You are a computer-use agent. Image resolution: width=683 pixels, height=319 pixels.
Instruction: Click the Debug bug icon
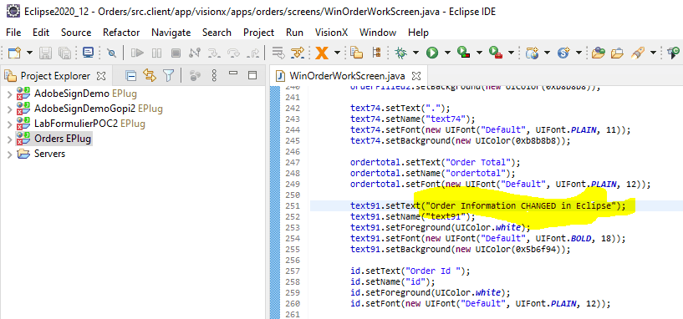pos(400,53)
